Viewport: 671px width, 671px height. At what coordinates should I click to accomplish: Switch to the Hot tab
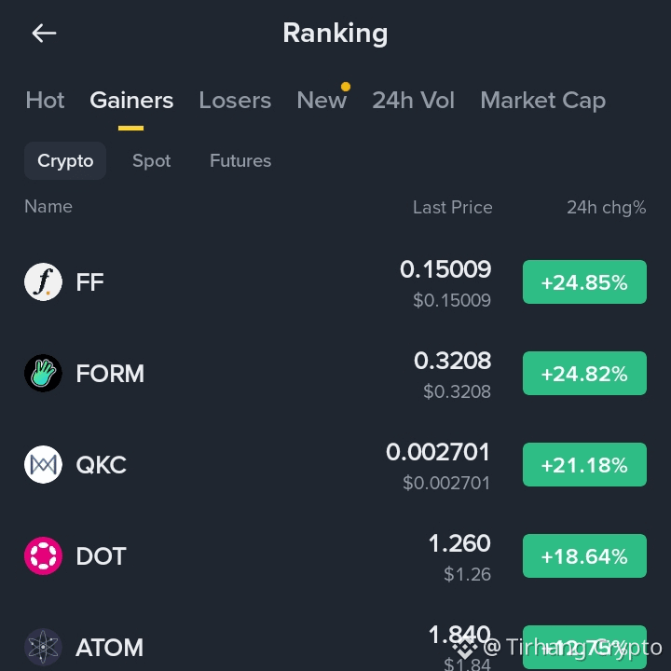(x=45, y=101)
